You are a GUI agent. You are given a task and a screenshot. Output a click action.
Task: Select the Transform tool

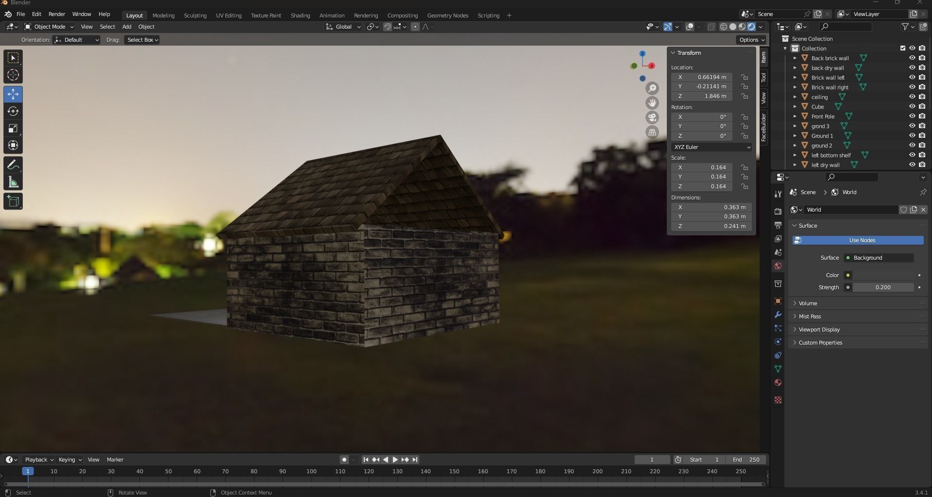click(x=13, y=145)
